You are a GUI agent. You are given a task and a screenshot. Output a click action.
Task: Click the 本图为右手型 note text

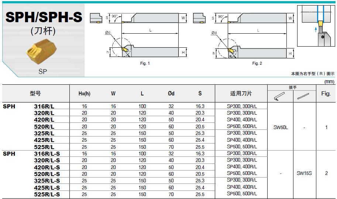313,74
